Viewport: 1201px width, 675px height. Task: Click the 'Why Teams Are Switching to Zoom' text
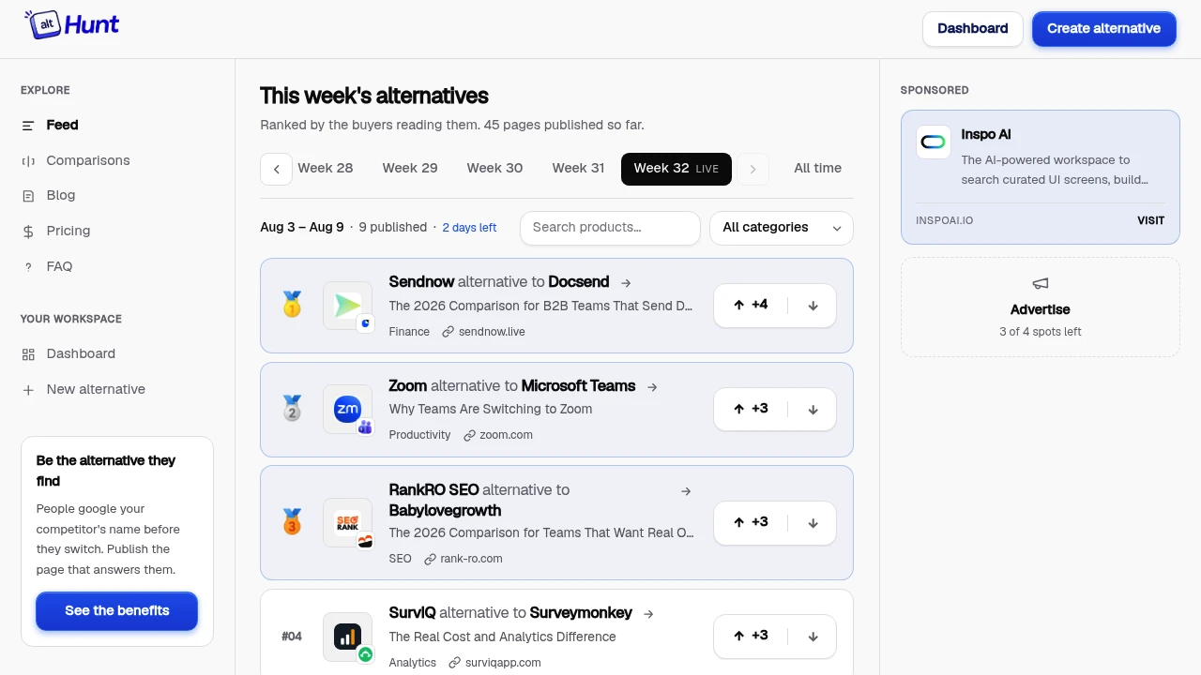click(x=491, y=410)
